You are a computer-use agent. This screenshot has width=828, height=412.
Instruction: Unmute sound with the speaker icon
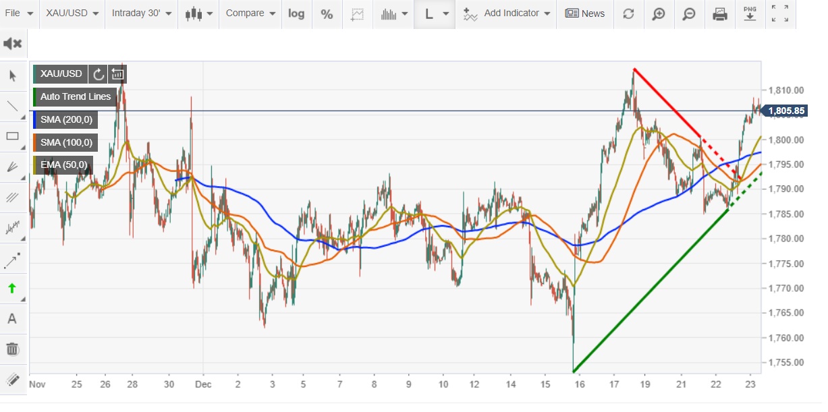(x=12, y=45)
